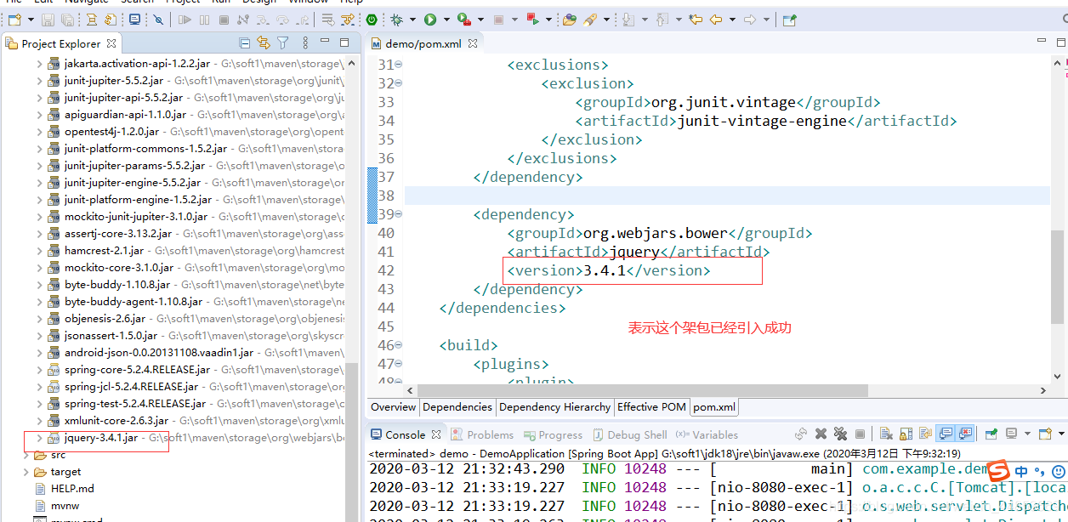
Task: Maximize the Project Explorer view
Action: pyautogui.click(x=344, y=43)
